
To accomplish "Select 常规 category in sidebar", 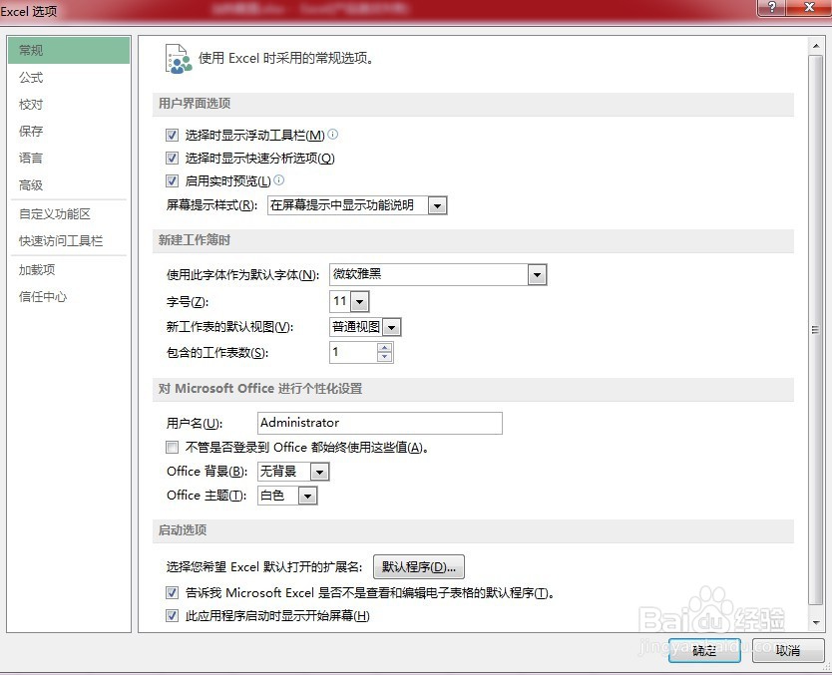I will 69,51.
